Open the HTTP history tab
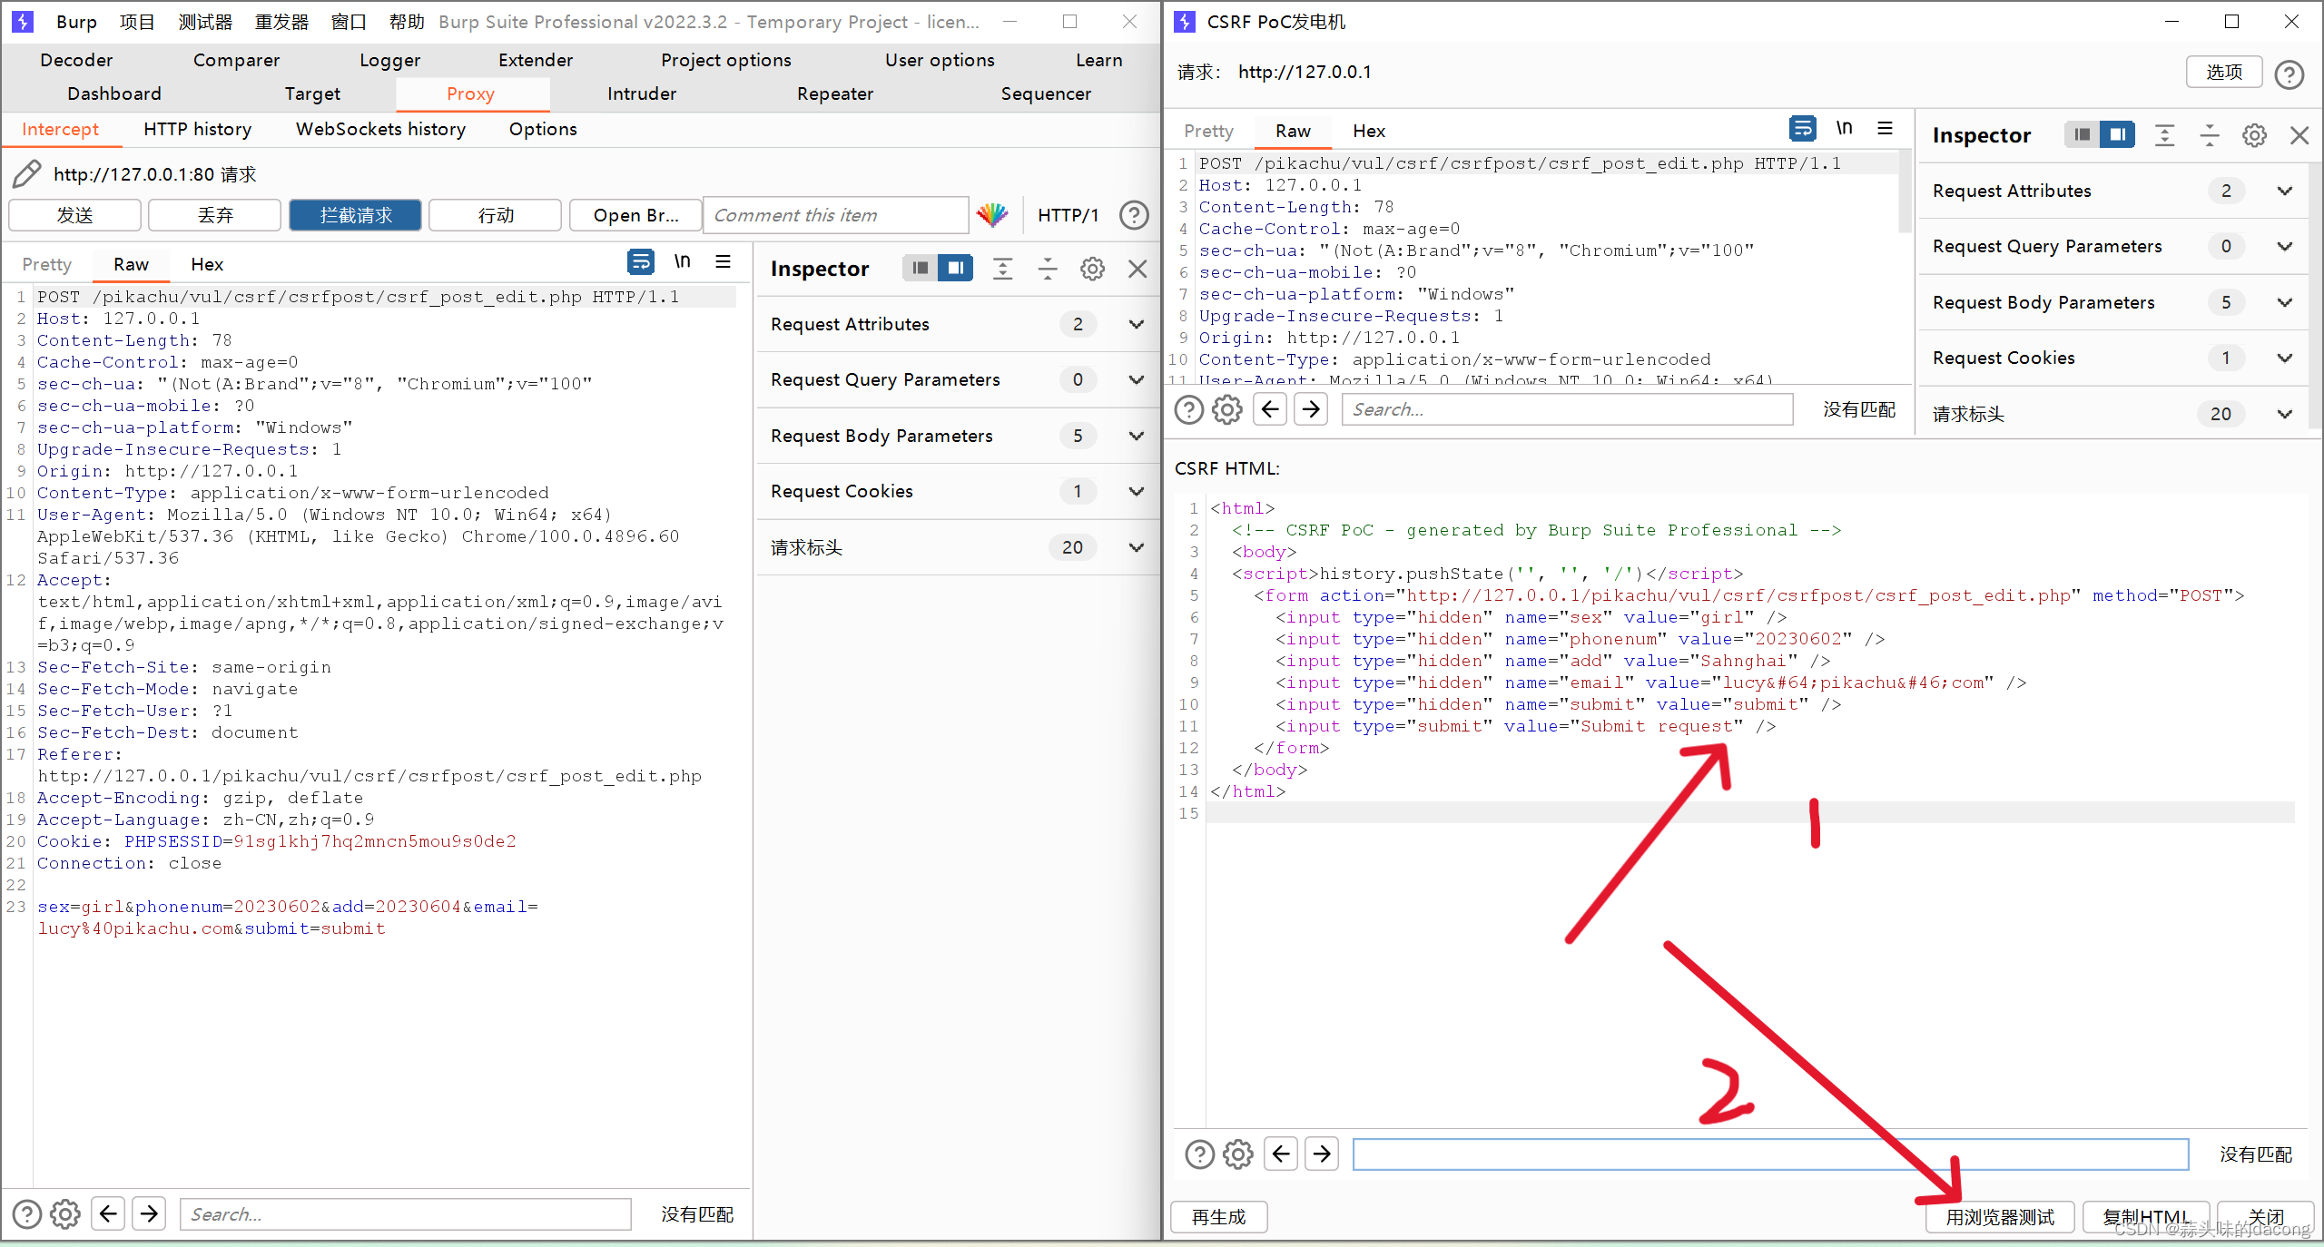Image resolution: width=2324 pixels, height=1247 pixels. 197,129
